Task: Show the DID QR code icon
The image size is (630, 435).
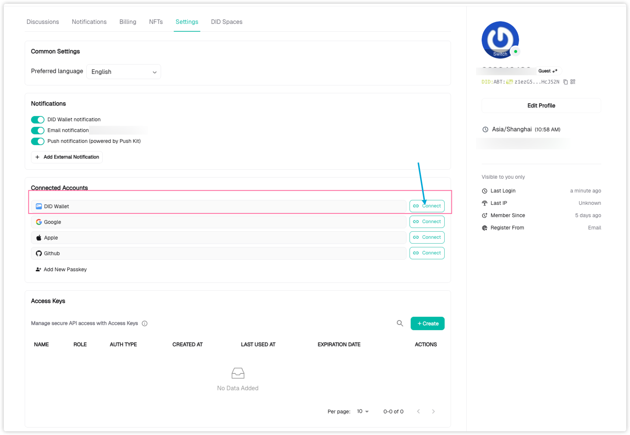Action: pyautogui.click(x=573, y=82)
